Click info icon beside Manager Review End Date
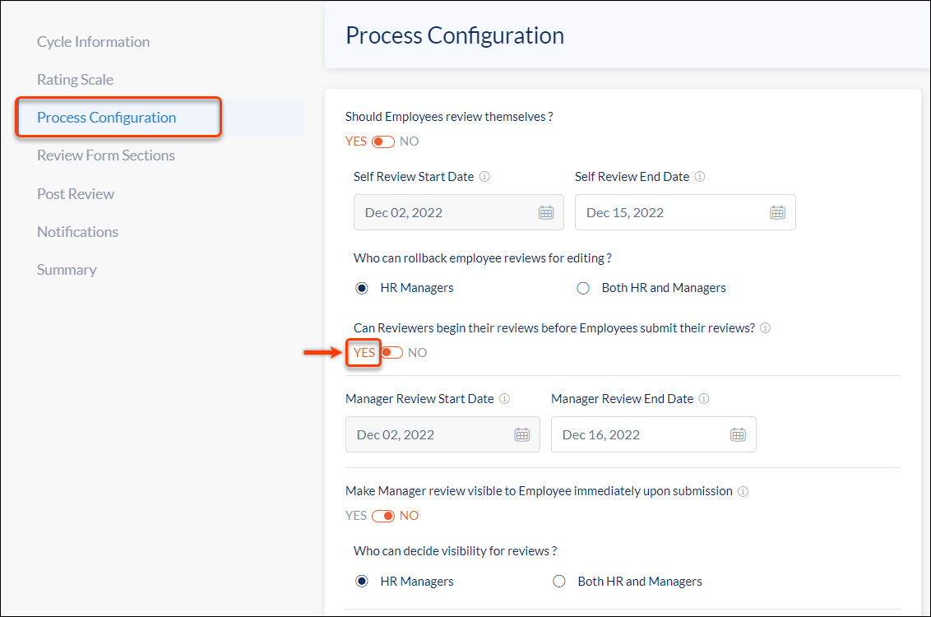 703,398
